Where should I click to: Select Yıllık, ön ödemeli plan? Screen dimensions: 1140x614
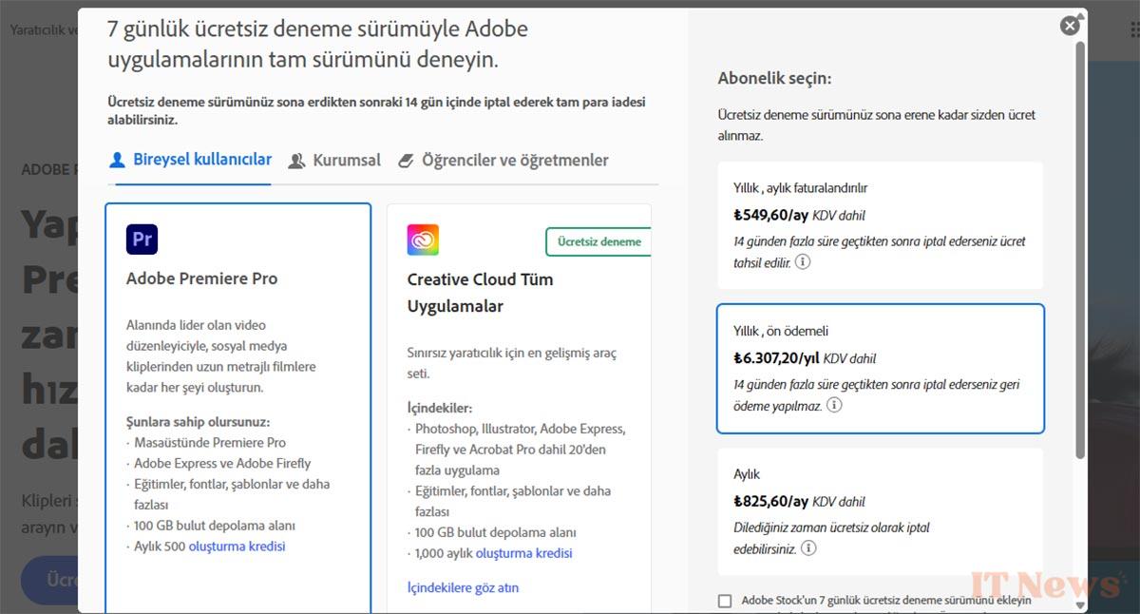(x=881, y=369)
